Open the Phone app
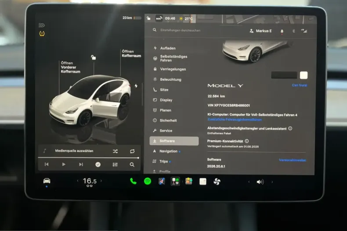Screen dimensions: 347x231 pyautogui.click(x=133, y=181)
